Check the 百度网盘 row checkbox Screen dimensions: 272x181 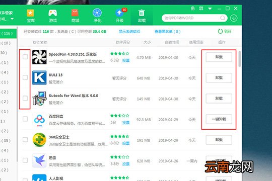pos(25,119)
